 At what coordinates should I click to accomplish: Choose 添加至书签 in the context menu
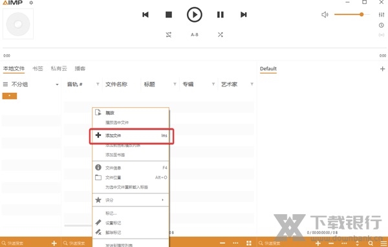point(131,155)
